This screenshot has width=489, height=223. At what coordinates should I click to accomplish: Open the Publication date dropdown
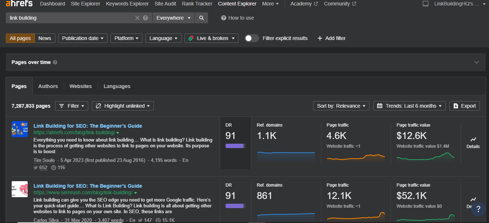(83, 38)
